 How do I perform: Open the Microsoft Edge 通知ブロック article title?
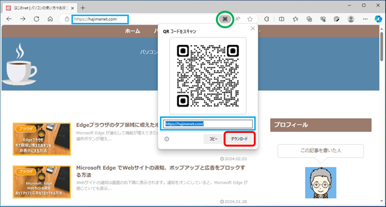[161, 171]
